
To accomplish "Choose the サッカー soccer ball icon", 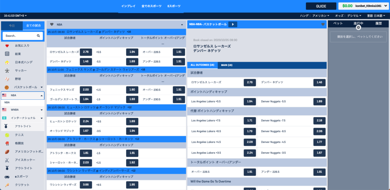I will tap(7, 70).
